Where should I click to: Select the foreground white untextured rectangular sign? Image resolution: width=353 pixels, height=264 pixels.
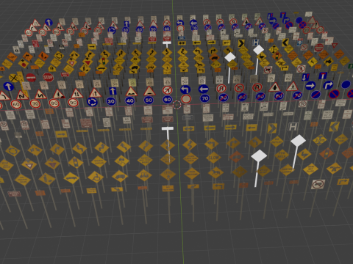pos(168,128)
